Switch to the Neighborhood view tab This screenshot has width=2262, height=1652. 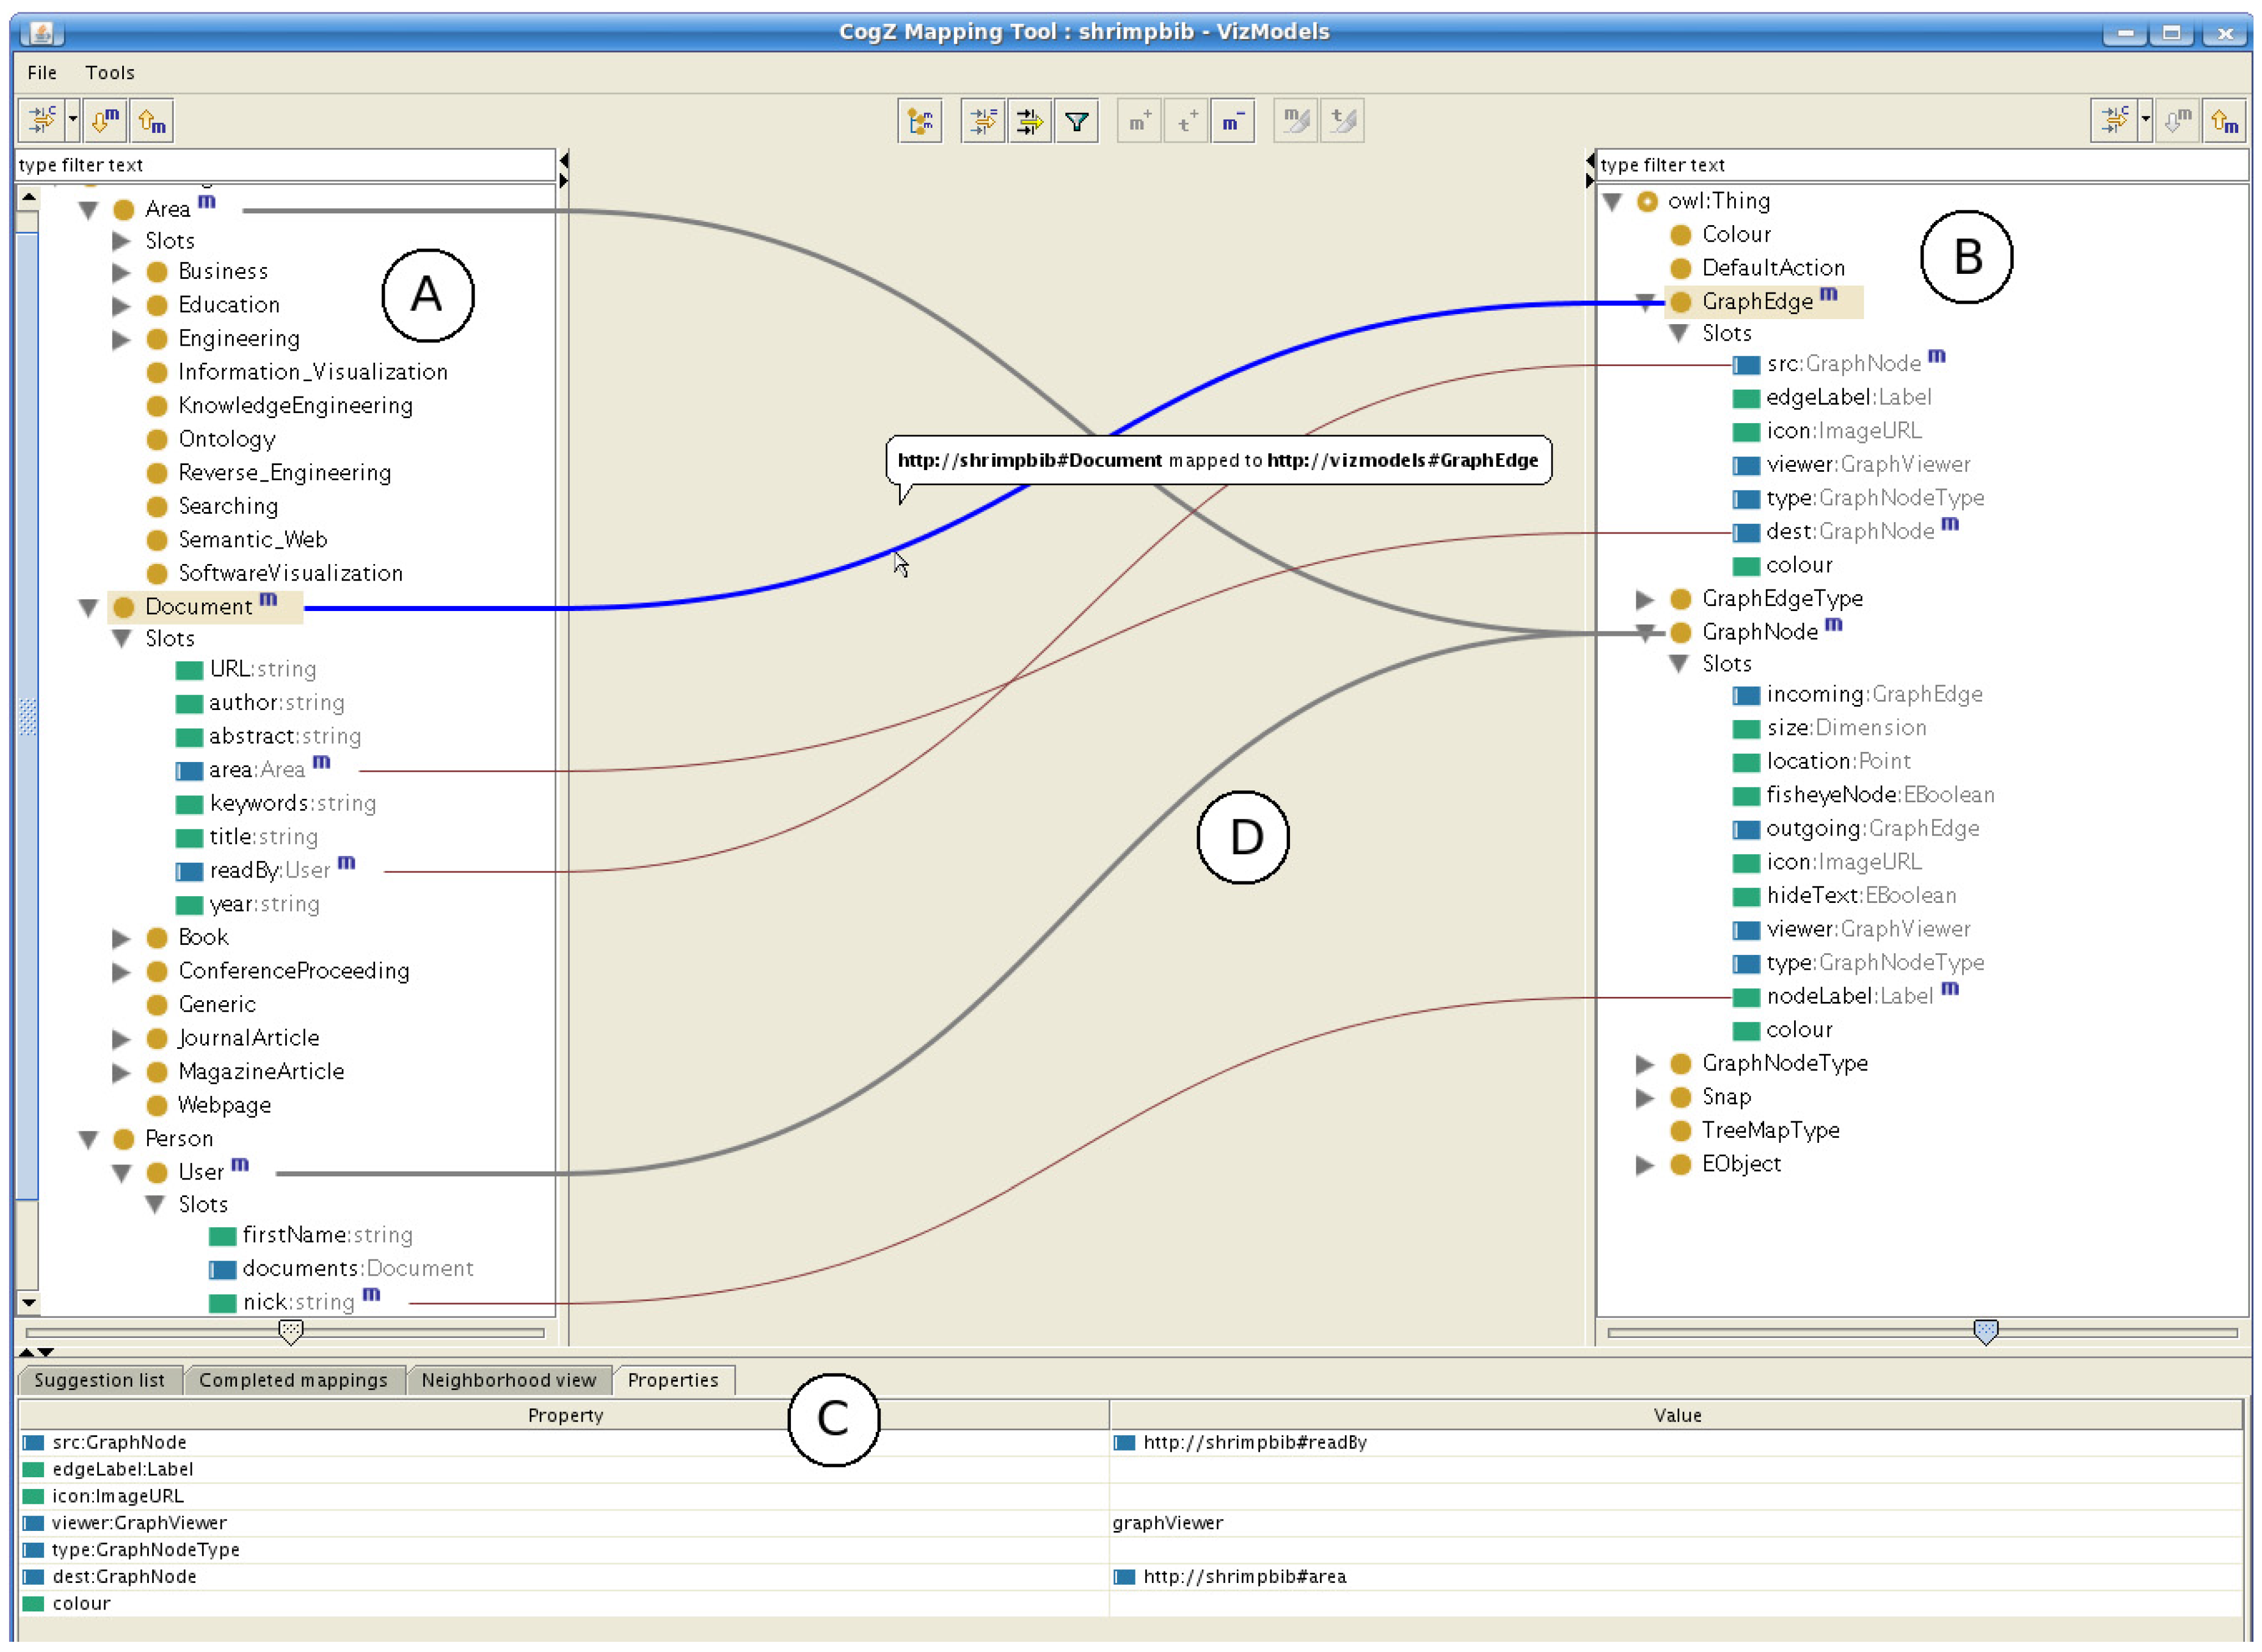point(508,1381)
